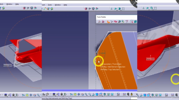Expand dropdown arrow of Isometric View in center toolbar
The width and height of the screenshot is (179, 100).
coord(102,96)
